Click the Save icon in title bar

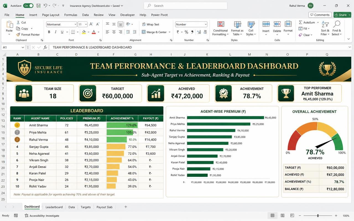(38, 6)
